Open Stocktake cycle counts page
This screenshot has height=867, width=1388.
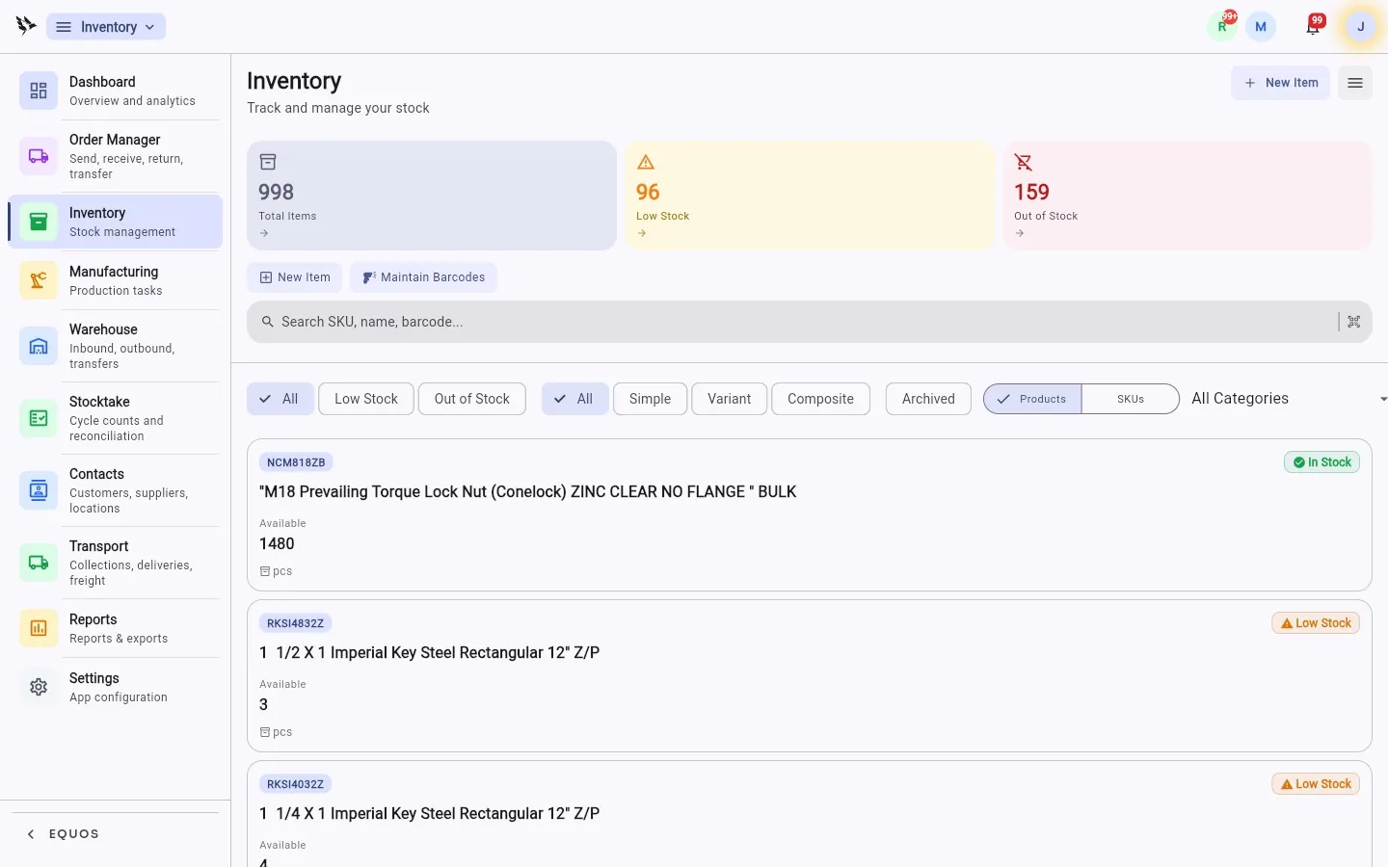(x=116, y=418)
